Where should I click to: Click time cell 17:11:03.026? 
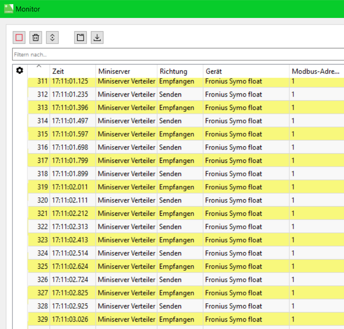(x=70, y=319)
